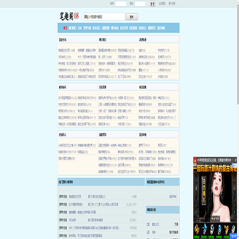Focus the username field in top bar
Viewport: 239px width, 239px height.
click(121, 4)
